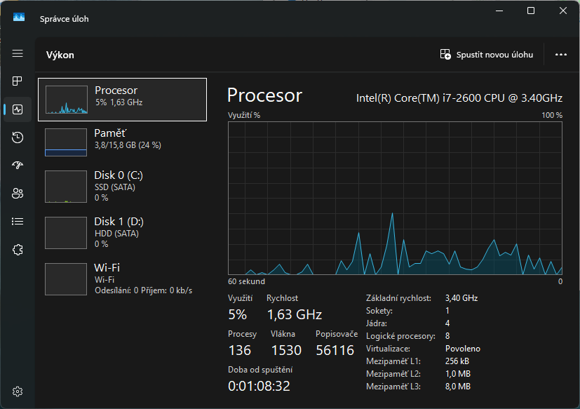This screenshot has width=580, height=409.
Task: Select Disk 0 (C:) SSD entry
Action: 123,185
